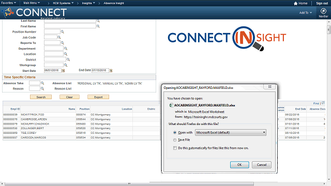Click the Absence Take lookup magnifier
Screen dimensions: 331x186
pos(42,83)
